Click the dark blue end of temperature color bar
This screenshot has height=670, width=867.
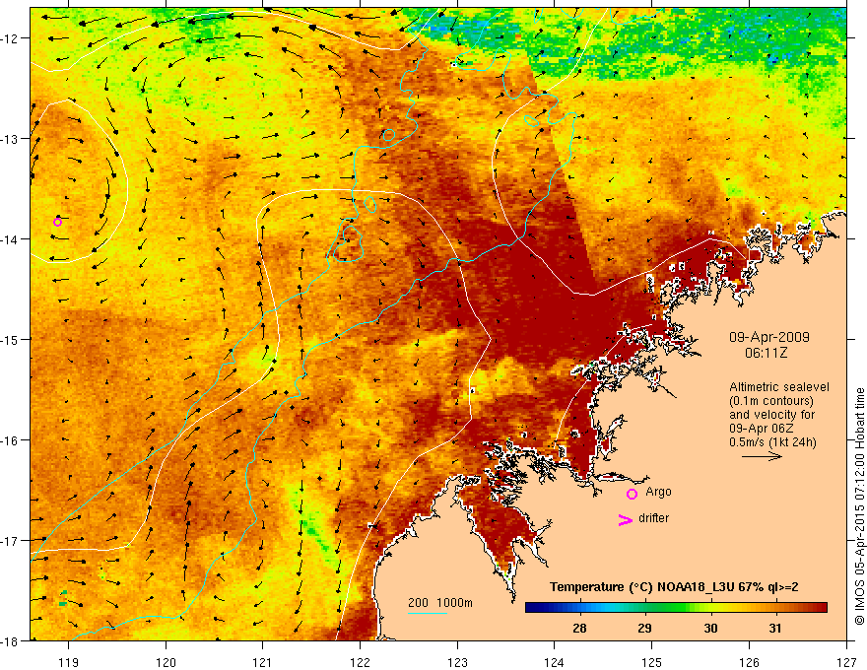point(534,608)
